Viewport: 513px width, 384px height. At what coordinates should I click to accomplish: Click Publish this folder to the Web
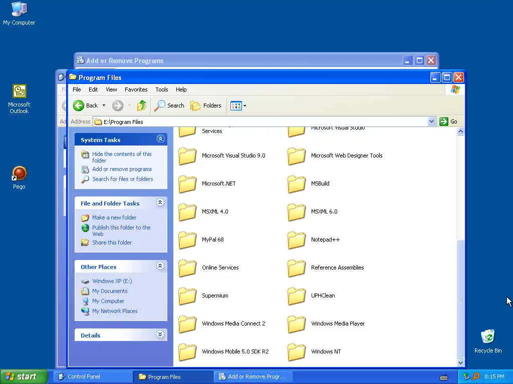pyautogui.click(x=121, y=230)
